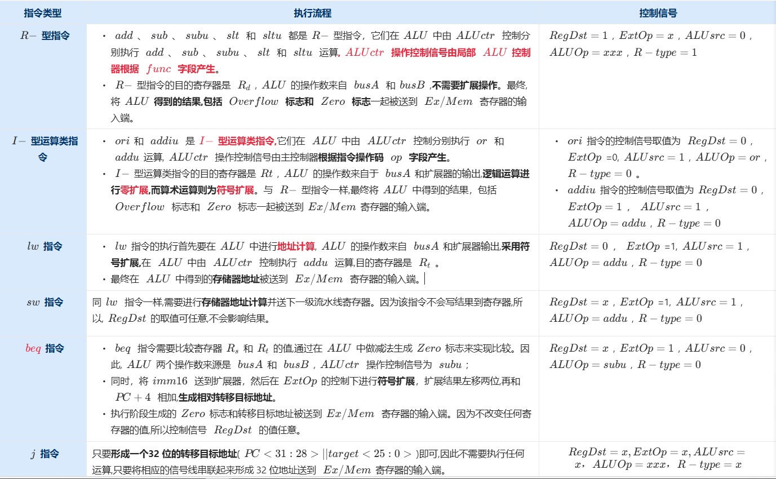Click the j 指令 control signals cell

(x=656, y=458)
